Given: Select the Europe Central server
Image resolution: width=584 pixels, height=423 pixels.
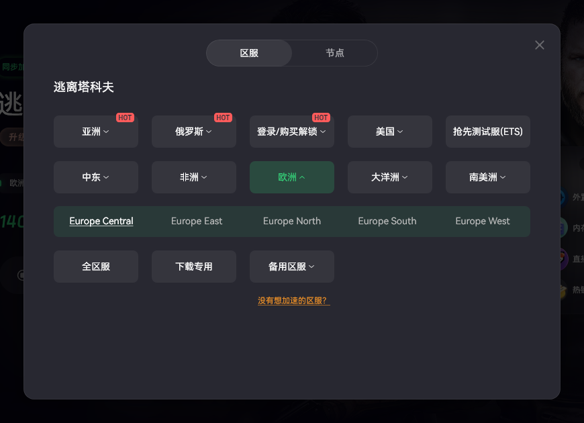Looking at the screenshot, I should (101, 221).
